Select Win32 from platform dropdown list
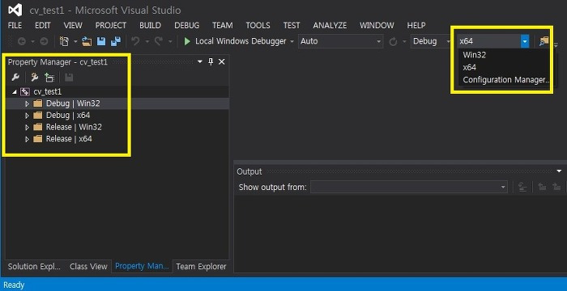Viewport: 567px width, 291px height. coord(474,55)
